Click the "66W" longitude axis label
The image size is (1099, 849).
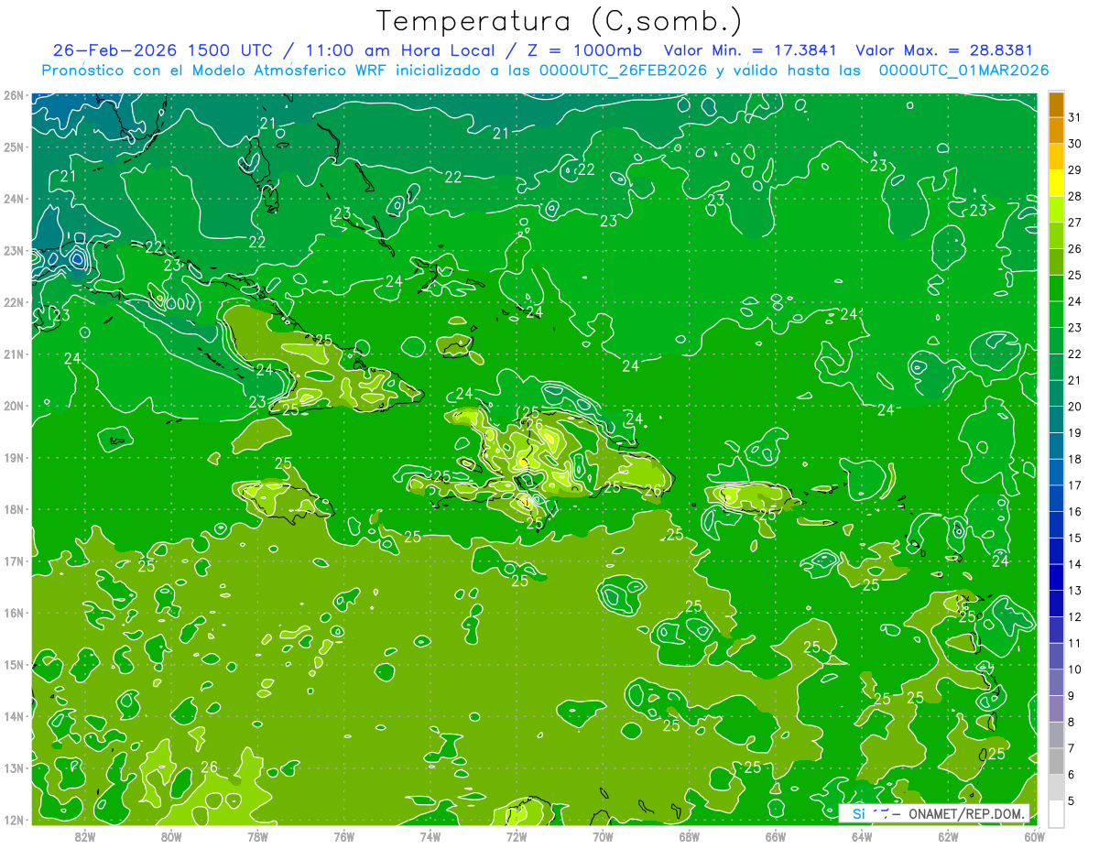tap(775, 835)
